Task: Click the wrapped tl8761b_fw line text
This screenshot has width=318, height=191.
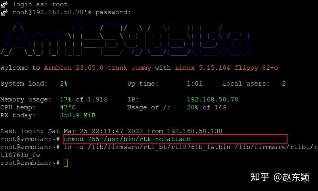Action: tap(20, 155)
